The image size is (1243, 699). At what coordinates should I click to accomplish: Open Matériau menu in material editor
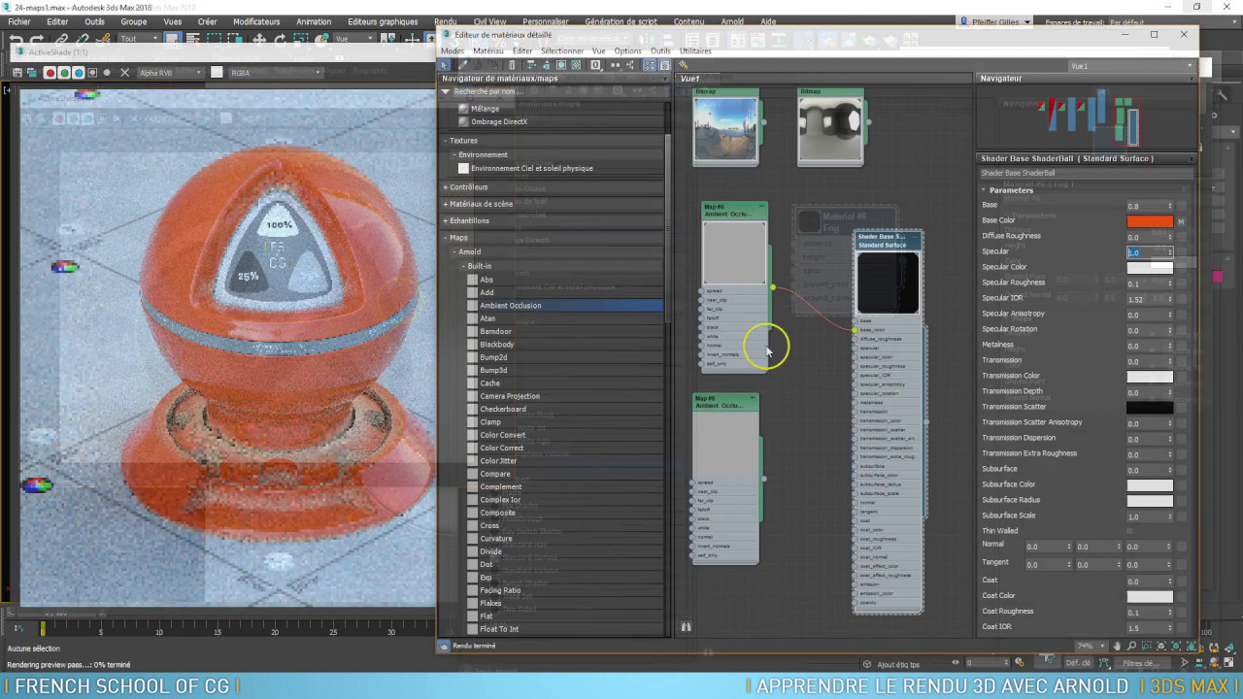tap(488, 50)
